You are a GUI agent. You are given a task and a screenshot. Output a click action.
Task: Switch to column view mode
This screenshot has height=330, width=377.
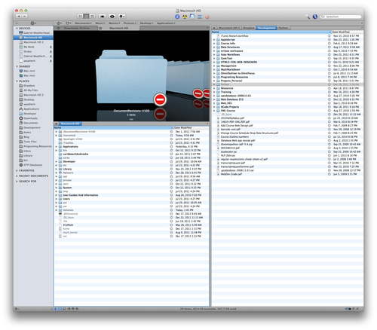click(x=93, y=17)
